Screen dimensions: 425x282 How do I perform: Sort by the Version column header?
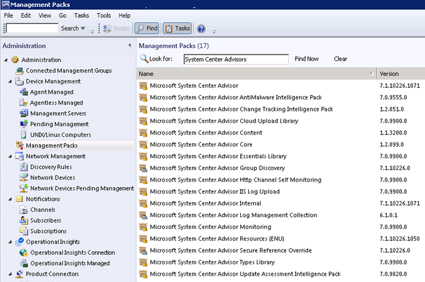point(401,74)
